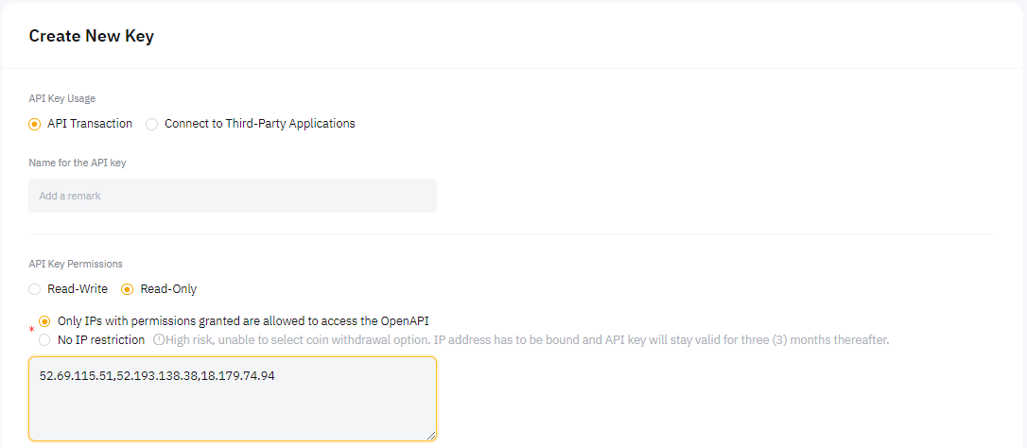Click IP address 52.193.138.38 in the textbox
The image size is (1027, 448).
pyautogui.click(x=158, y=376)
